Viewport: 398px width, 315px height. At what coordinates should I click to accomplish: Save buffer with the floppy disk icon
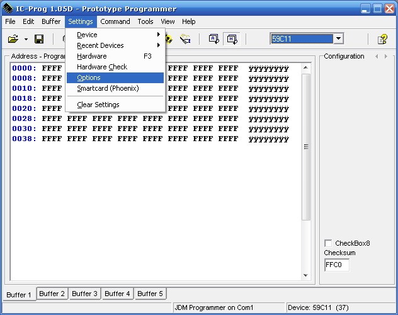pos(39,39)
